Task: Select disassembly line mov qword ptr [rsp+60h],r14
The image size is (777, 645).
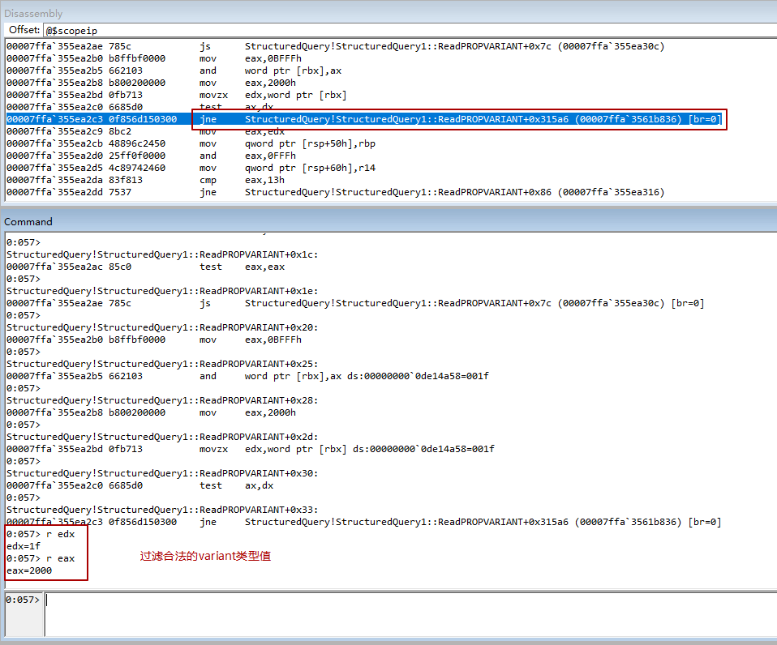Action: tap(191, 168)
